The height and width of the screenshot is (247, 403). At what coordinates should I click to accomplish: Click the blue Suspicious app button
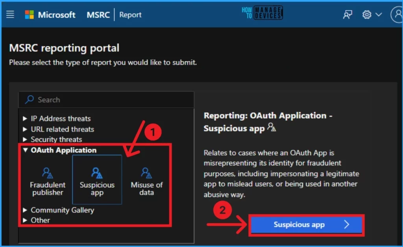coord(306,225)
